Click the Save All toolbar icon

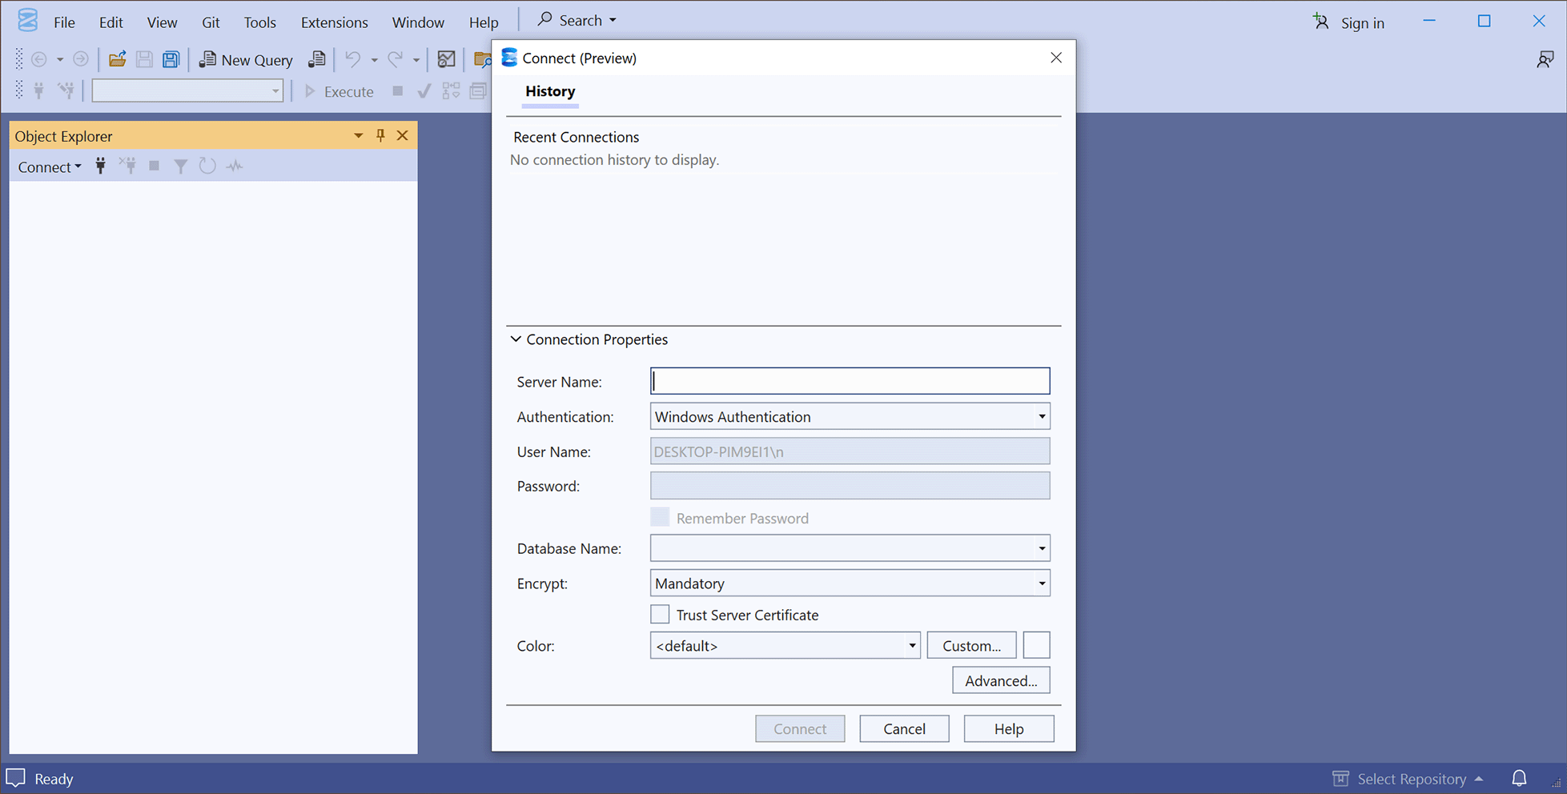click(x=171, y=59)
